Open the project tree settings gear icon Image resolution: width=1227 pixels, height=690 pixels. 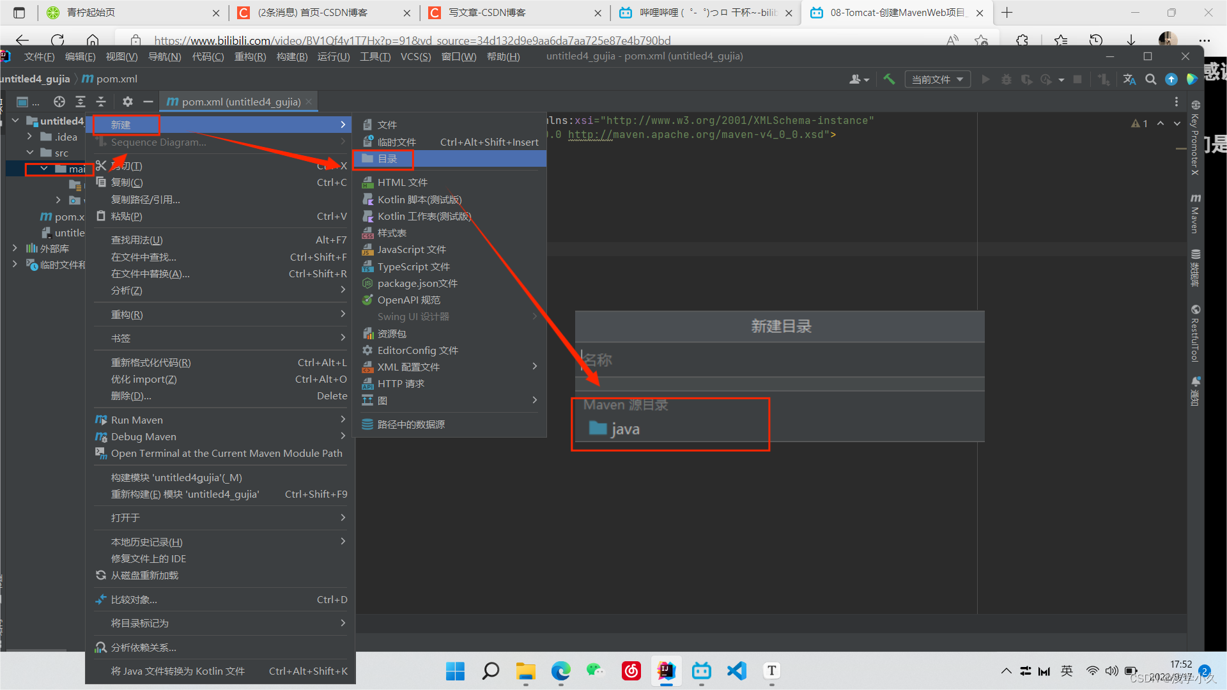pos(127,102)
